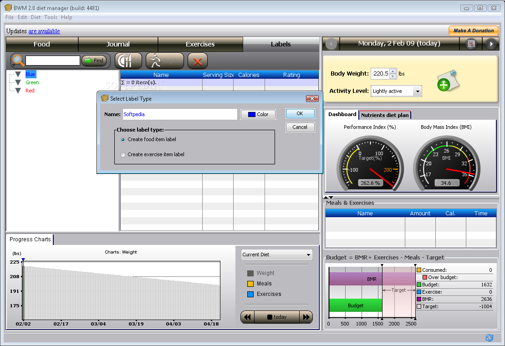Increase body weight with up spinner
This screenshot has height=346, width=505.
click(393, 71)
